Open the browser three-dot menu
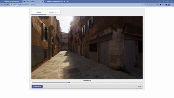 coord(172,5)
